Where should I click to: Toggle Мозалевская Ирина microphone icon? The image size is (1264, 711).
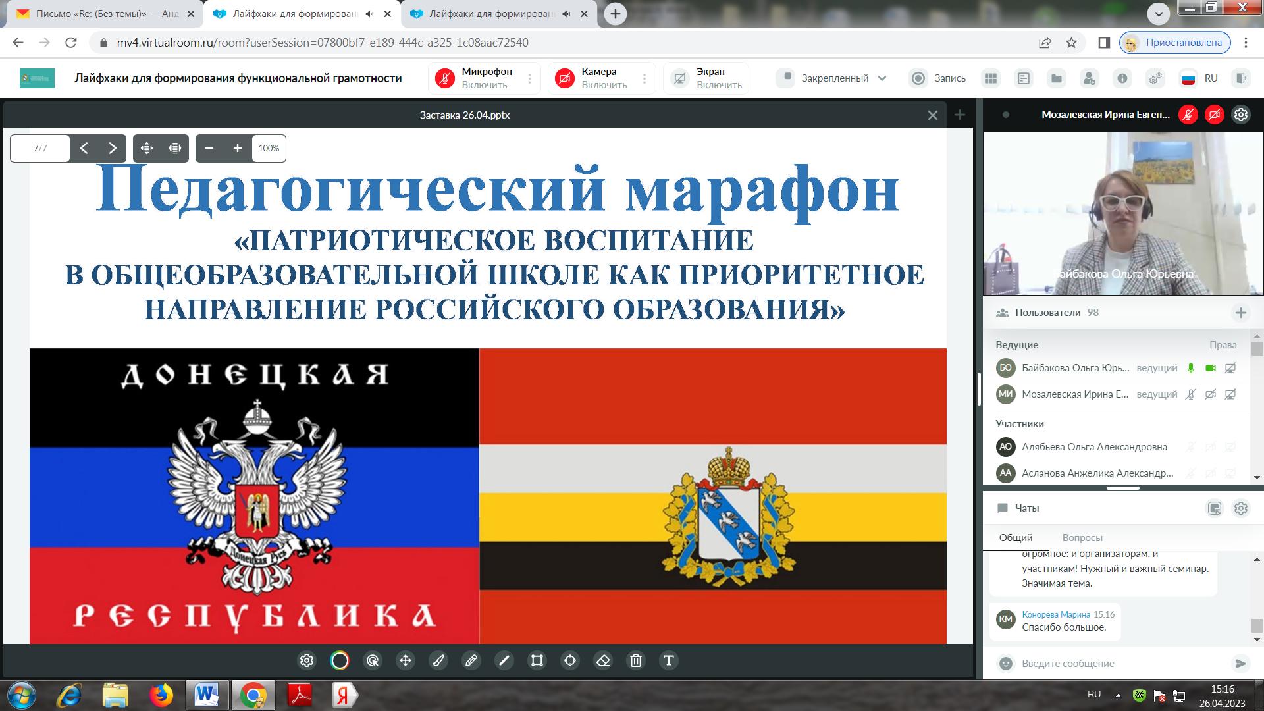click(x=1190, y=394)
